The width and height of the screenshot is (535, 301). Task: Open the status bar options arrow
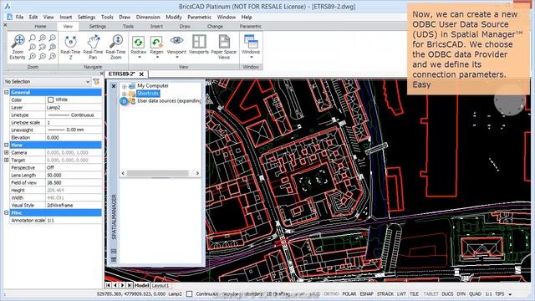click(510, 294)
